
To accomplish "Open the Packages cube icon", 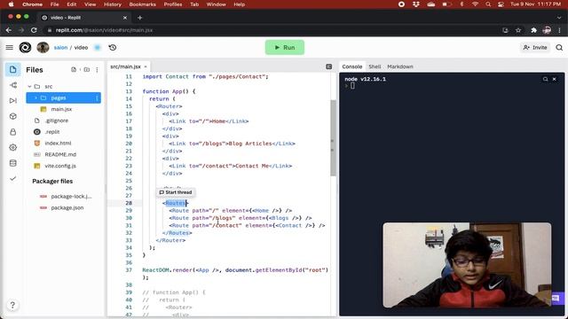I will (x=13, y=116).
